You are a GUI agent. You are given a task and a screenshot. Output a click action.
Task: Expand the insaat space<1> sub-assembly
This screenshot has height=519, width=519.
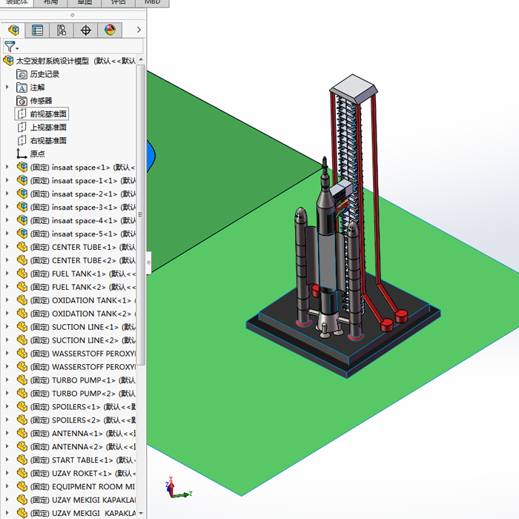pos(7,167)
